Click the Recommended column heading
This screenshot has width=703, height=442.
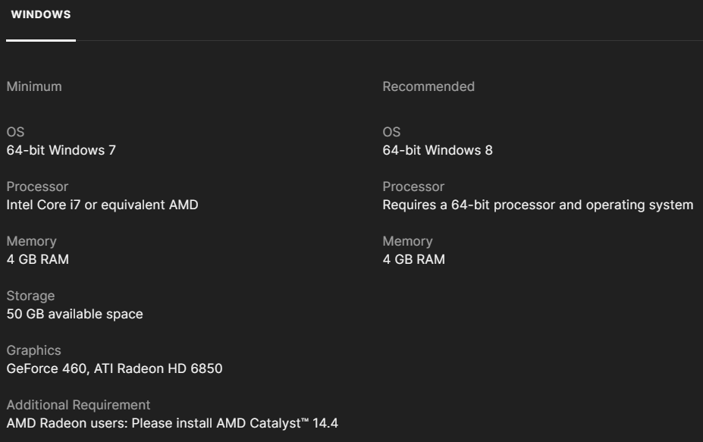[x=428, y=86]
